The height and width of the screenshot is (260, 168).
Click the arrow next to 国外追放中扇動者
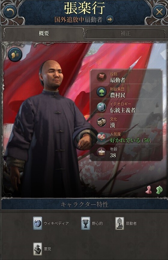(x=110, y=20)
